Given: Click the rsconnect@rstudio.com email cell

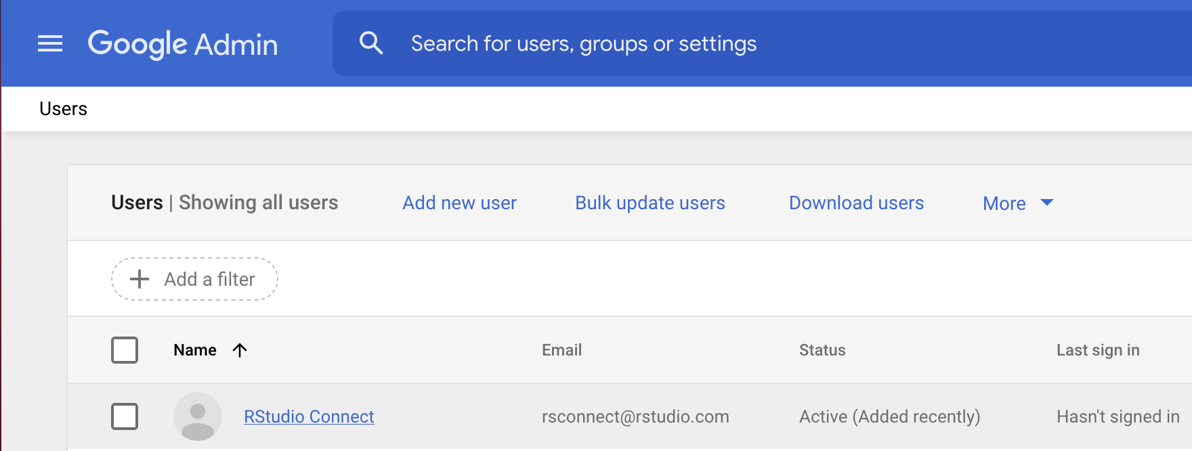Looking at the screenshot, I should tap(635, 416).
